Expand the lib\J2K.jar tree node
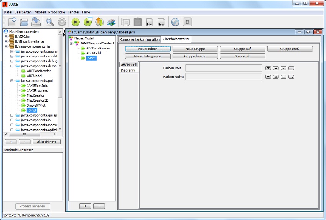The width and height of the screenshot is (326, 220). (6, 36)
